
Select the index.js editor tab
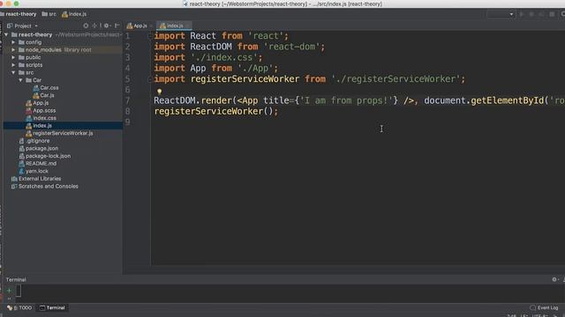(175, 26)
